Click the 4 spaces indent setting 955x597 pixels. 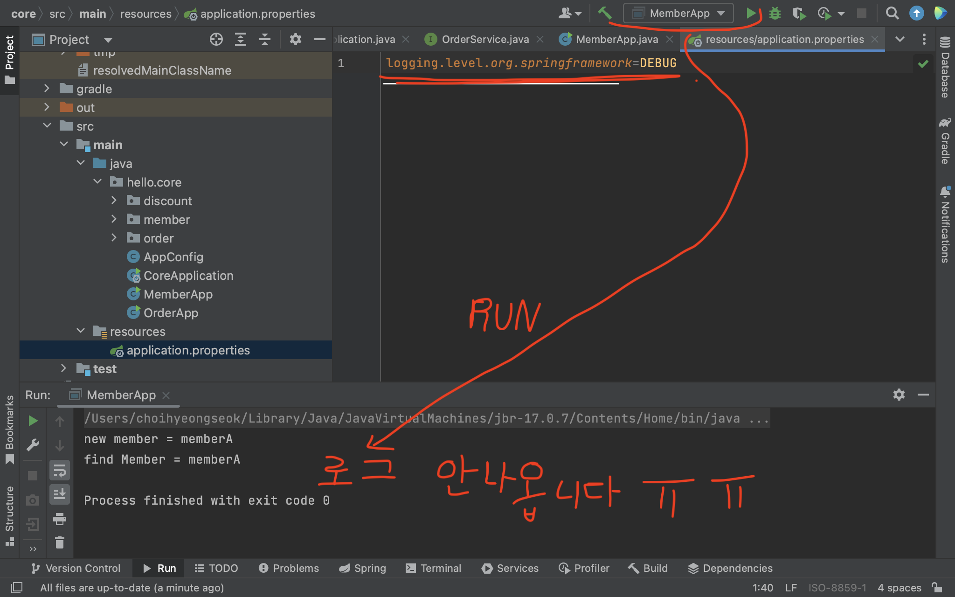tap(900, 588)
